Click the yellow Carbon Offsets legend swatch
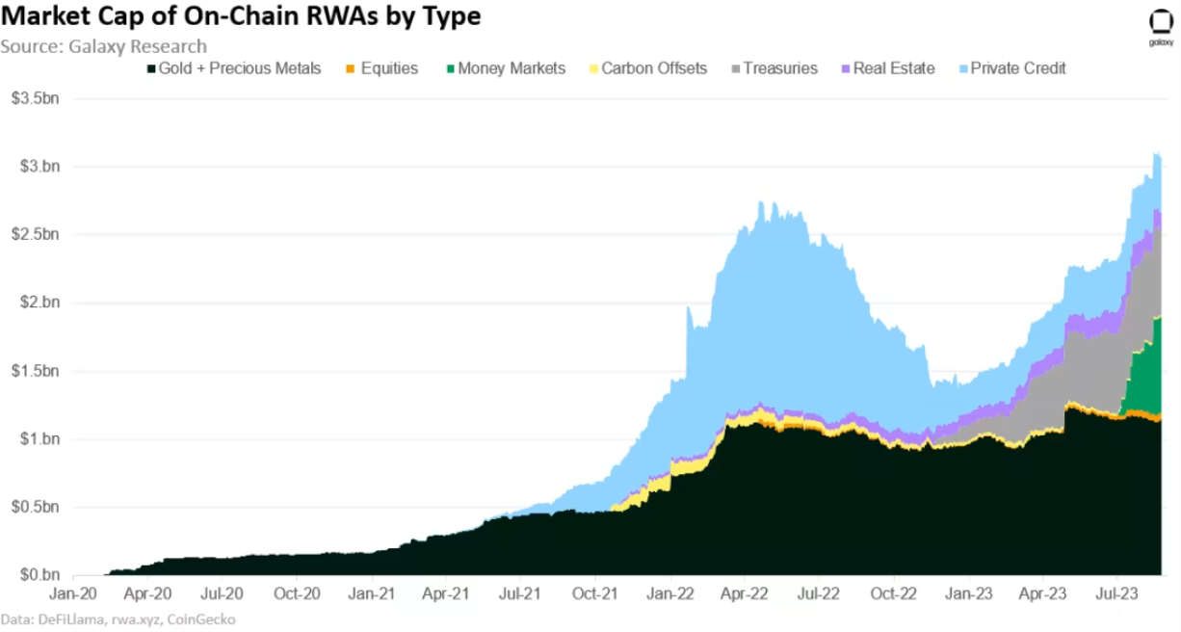Viewport: 1181px width, 632px height. pyautogui.click(x=592, y=68)
